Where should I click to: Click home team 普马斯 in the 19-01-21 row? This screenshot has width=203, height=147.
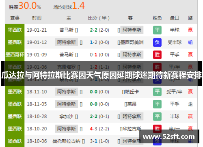point(67,30)
